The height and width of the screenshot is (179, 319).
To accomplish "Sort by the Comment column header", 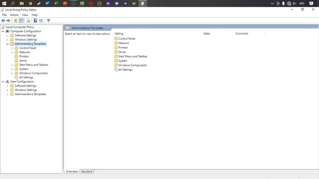I will tap(241, 33).
